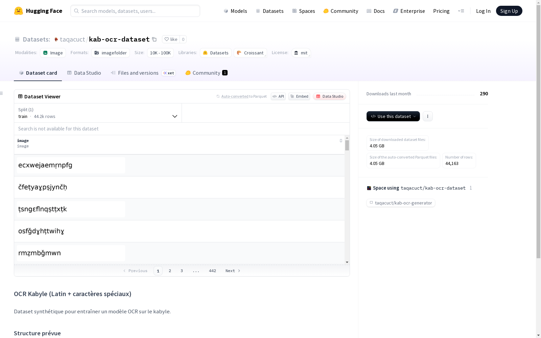
Task: Click the 'OCR Kabyle' heading
Action: coord(72,294)
